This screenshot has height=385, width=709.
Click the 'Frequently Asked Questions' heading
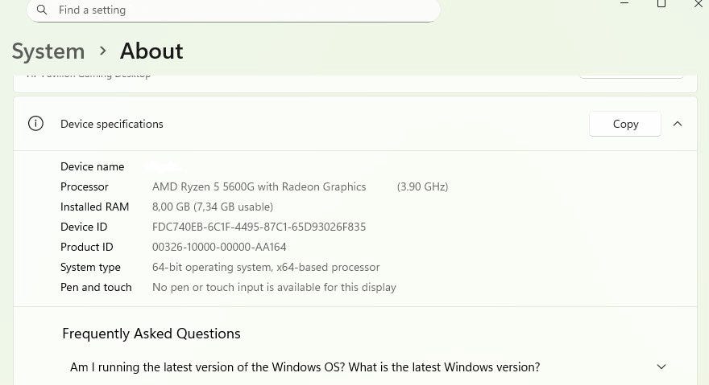tap(151, 334)
